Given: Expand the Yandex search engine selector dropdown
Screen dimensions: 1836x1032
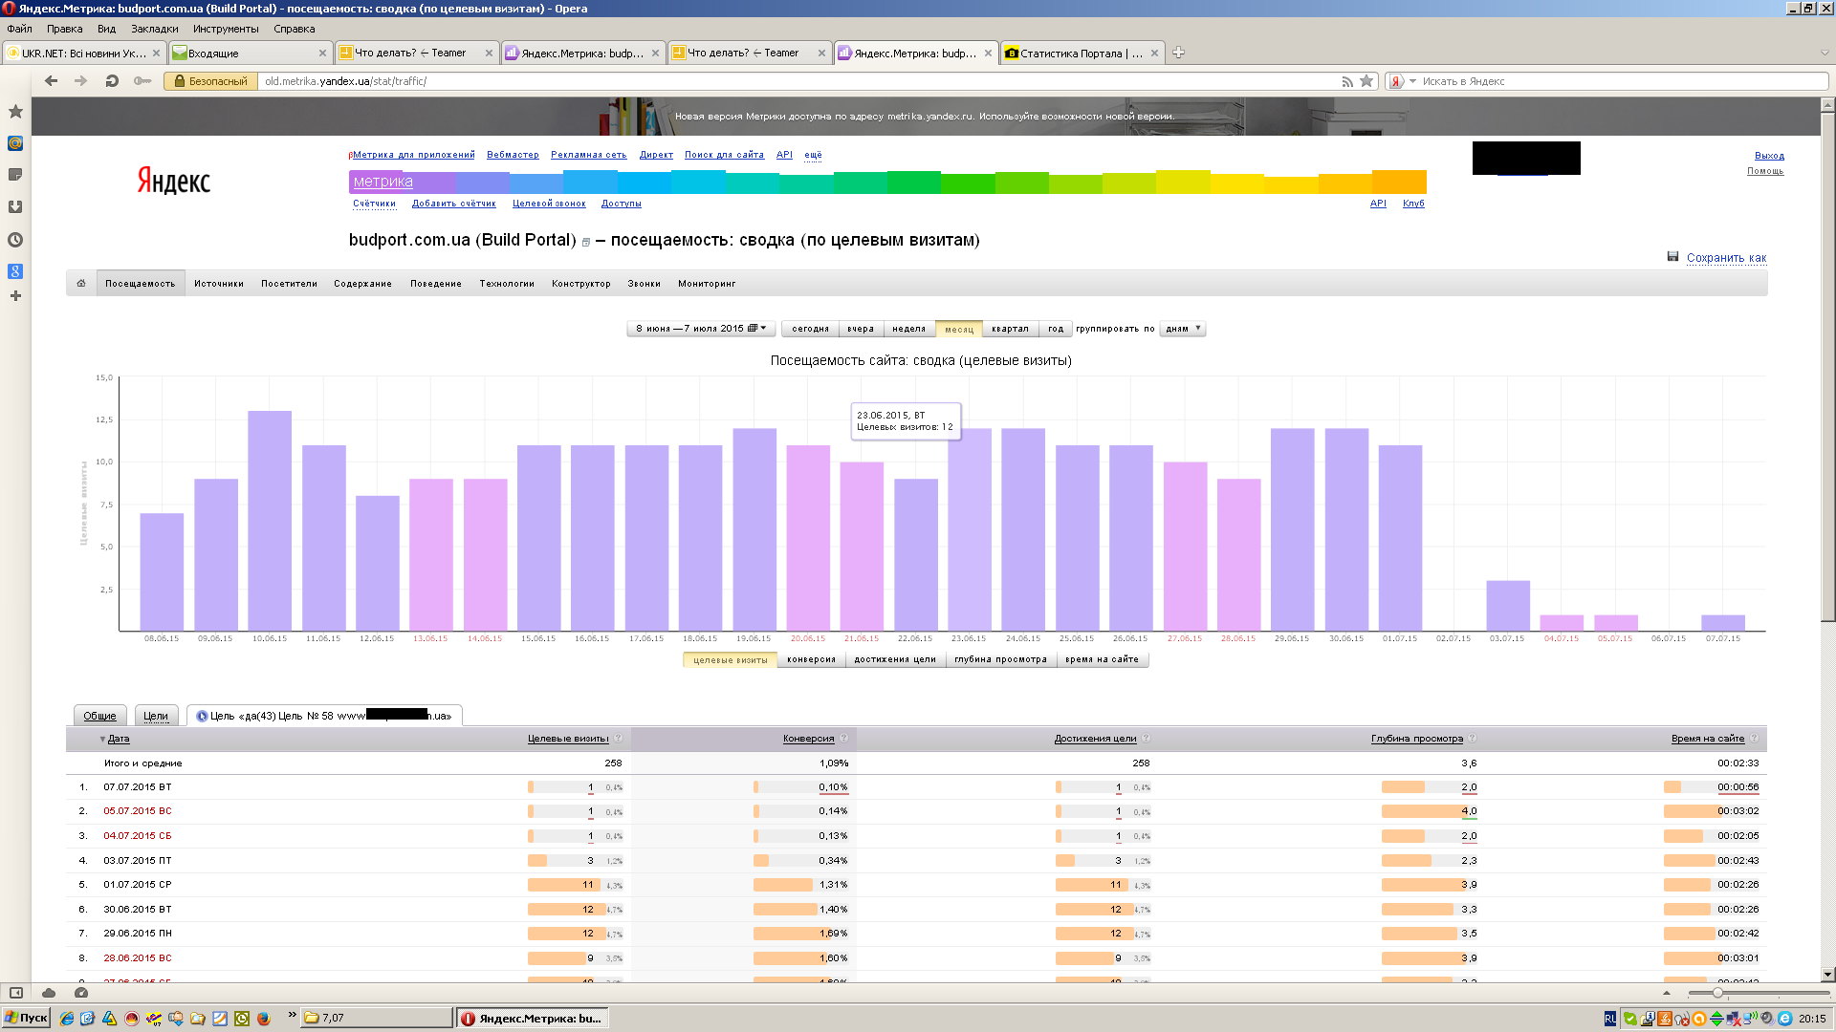Looking at the screenshot, I should point(1413,81).
